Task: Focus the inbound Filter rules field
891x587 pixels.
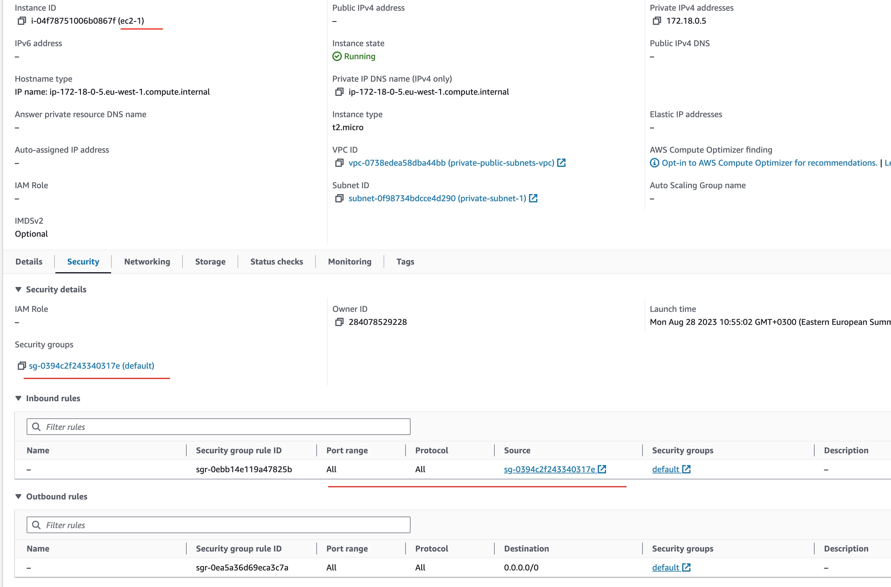Action: (218, 427)
